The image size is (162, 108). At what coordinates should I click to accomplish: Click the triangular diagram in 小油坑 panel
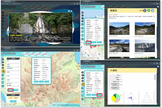pyautogui.click(x=147, y=98)
